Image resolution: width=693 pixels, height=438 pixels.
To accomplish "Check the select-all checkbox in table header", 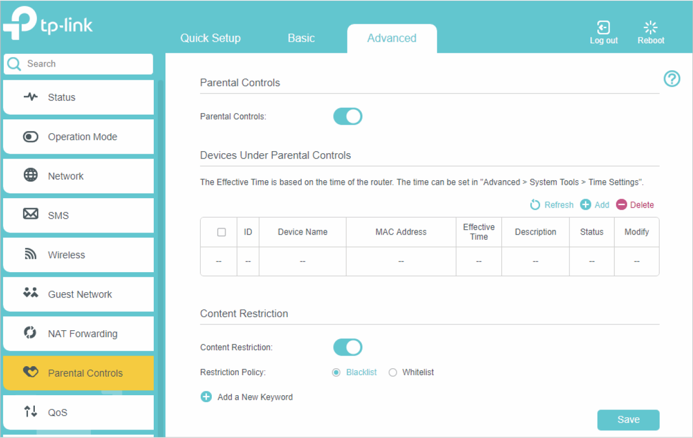I will point(221,232).
